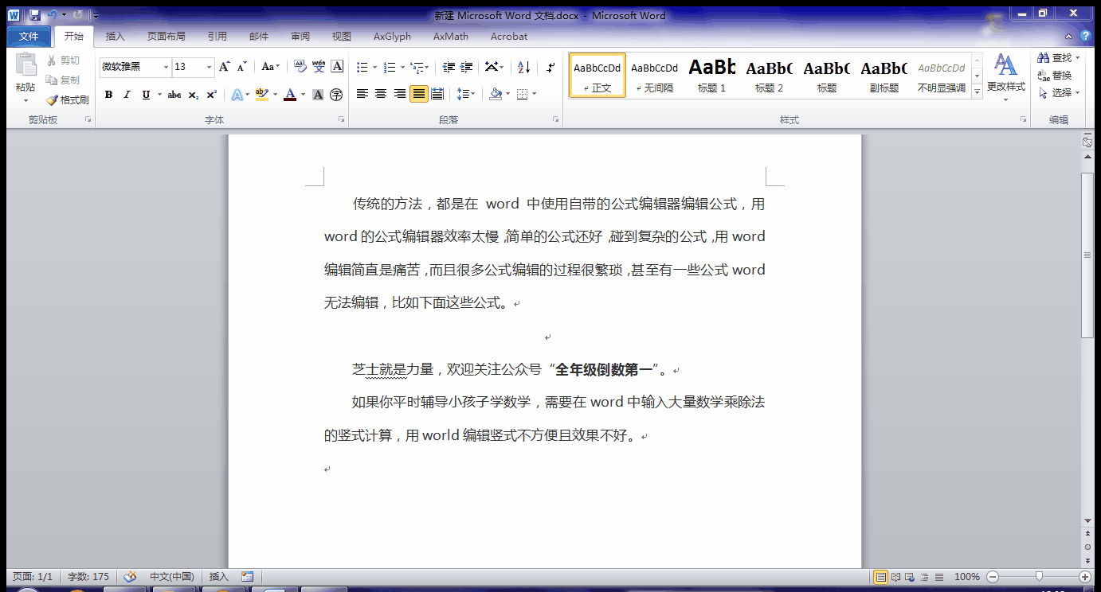Click the Clear Formatting eraser icon

(x=300, y=67)
